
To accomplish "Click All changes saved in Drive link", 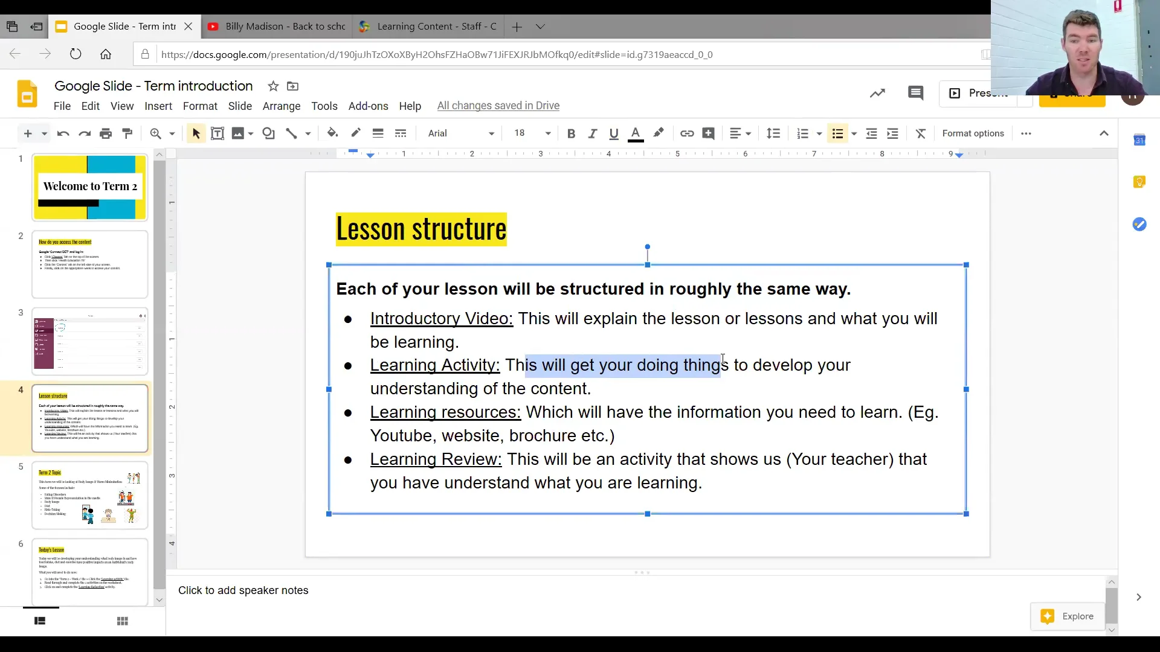I will (498, 106).
